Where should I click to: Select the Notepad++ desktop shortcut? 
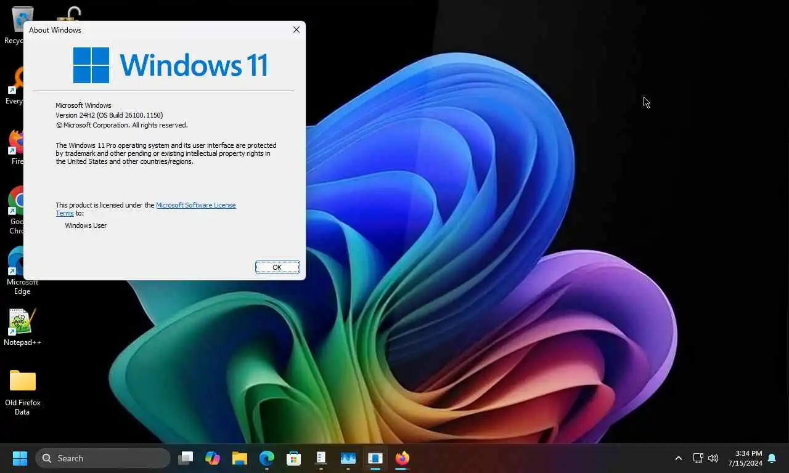click(x=22, y=327)
